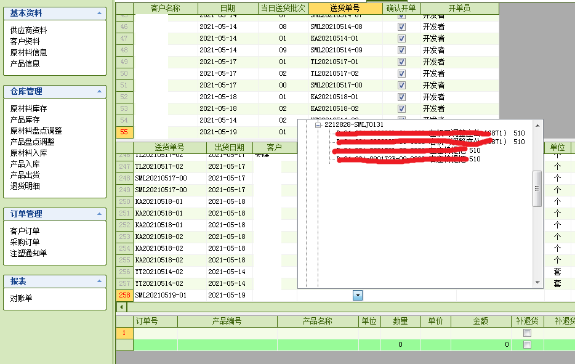Collapse the 订单管理 panel chevron
Image resolution: width=575 pixels, height=364 pixels.
coord(99,214)
